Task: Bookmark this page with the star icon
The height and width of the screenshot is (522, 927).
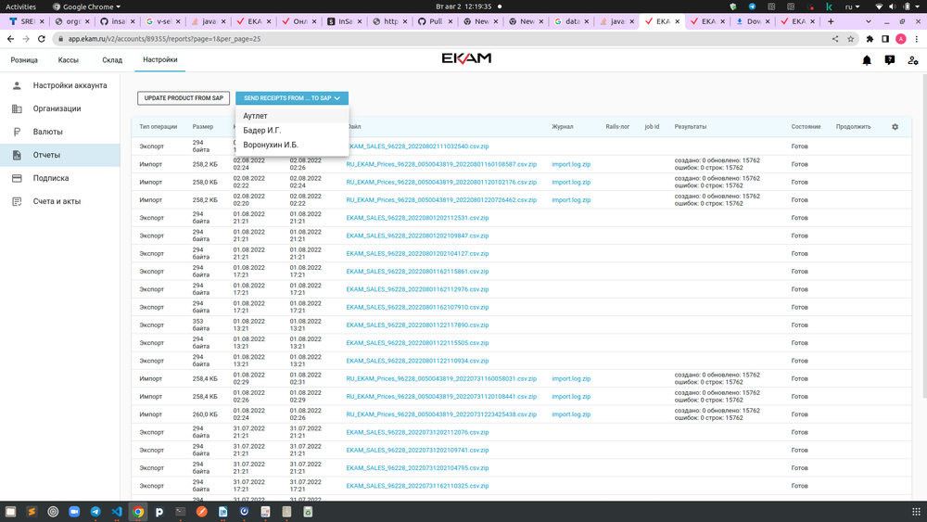Action: click(x=851, y=39)
